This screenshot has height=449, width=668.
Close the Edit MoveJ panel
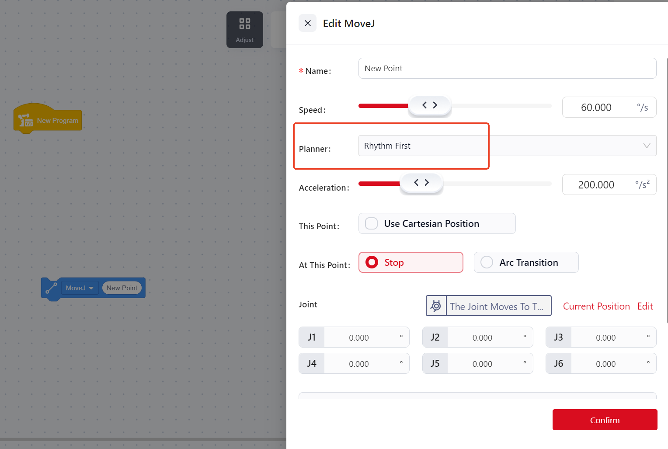[x=307, y=23]
